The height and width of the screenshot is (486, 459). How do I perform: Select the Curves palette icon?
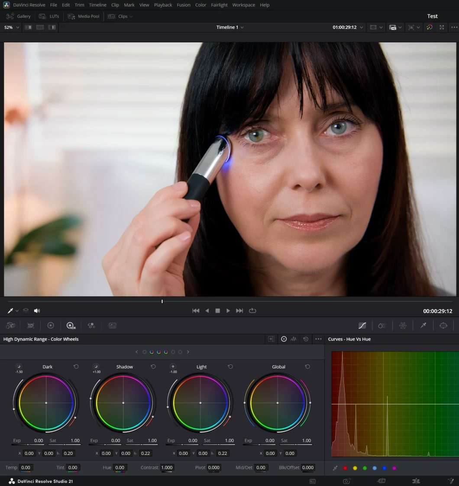tap(362, 326)
